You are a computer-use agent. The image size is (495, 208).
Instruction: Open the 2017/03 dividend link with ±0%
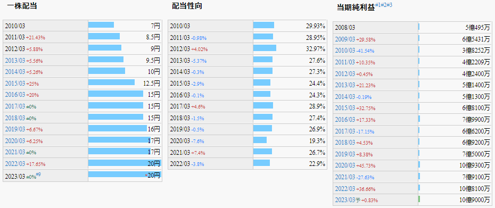click(x=15, y=106)
